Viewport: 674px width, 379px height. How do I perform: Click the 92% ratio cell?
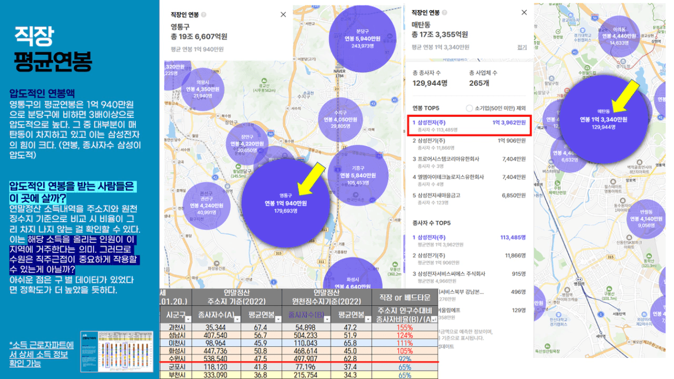405,359
